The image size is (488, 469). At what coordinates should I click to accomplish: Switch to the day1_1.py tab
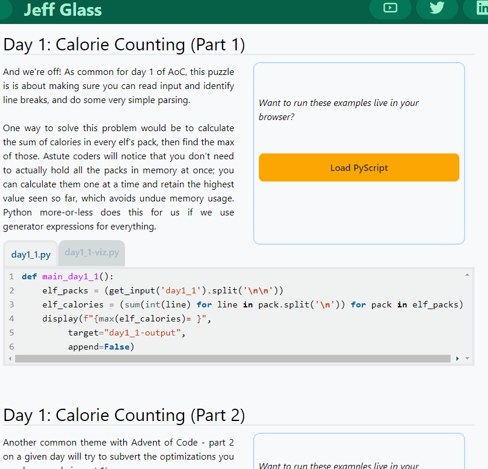coord(31,255)
